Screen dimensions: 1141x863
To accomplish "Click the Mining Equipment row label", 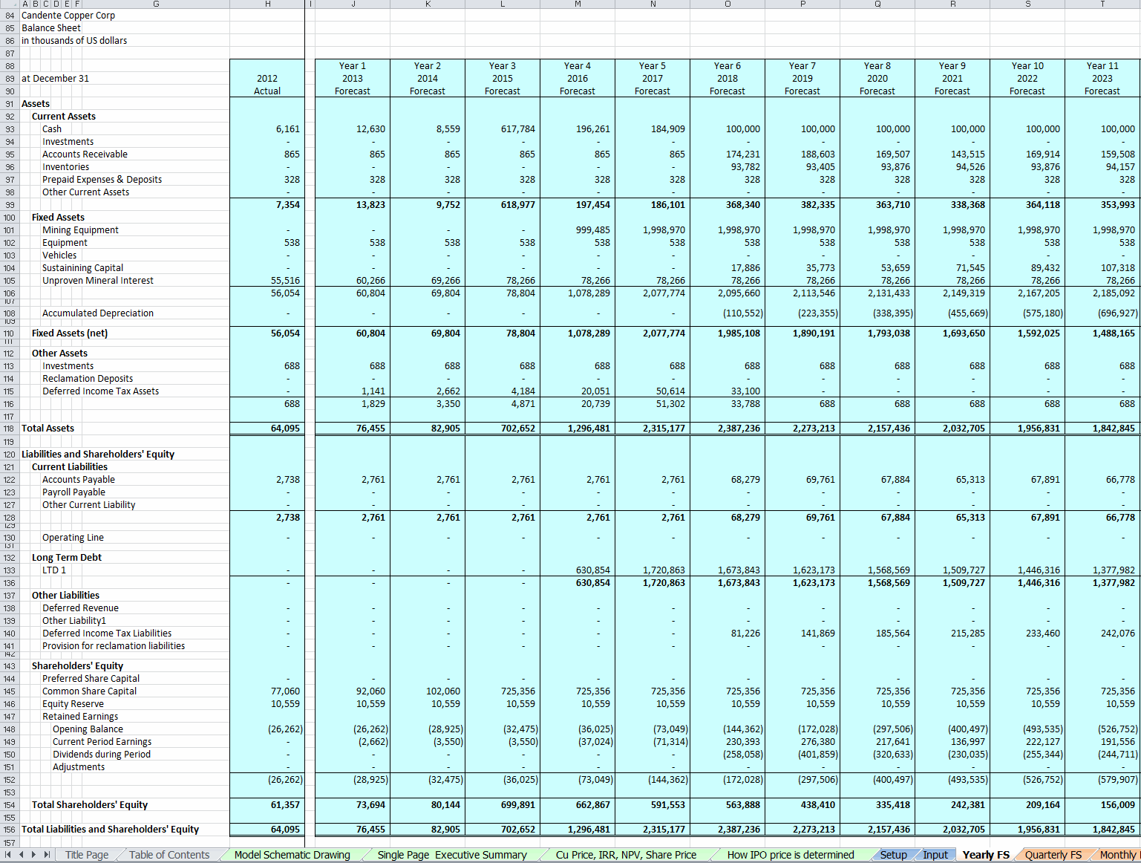I will pos(80,230).
